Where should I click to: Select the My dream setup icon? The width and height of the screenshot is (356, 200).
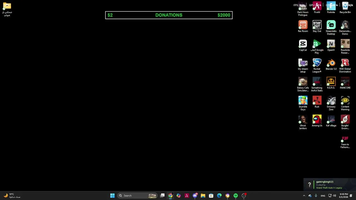[x=303, y=66]
